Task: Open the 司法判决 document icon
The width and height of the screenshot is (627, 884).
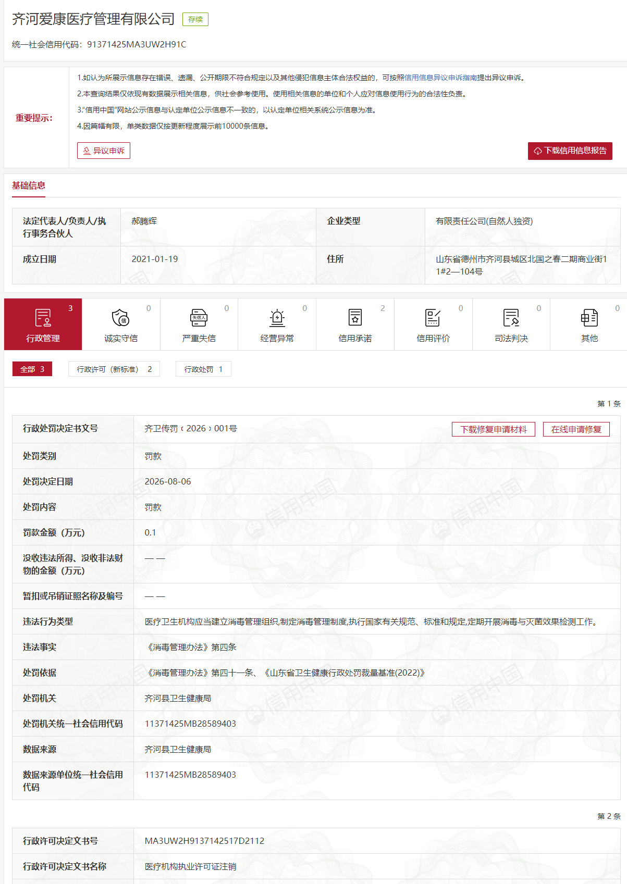Action: [x=511, y=317]
